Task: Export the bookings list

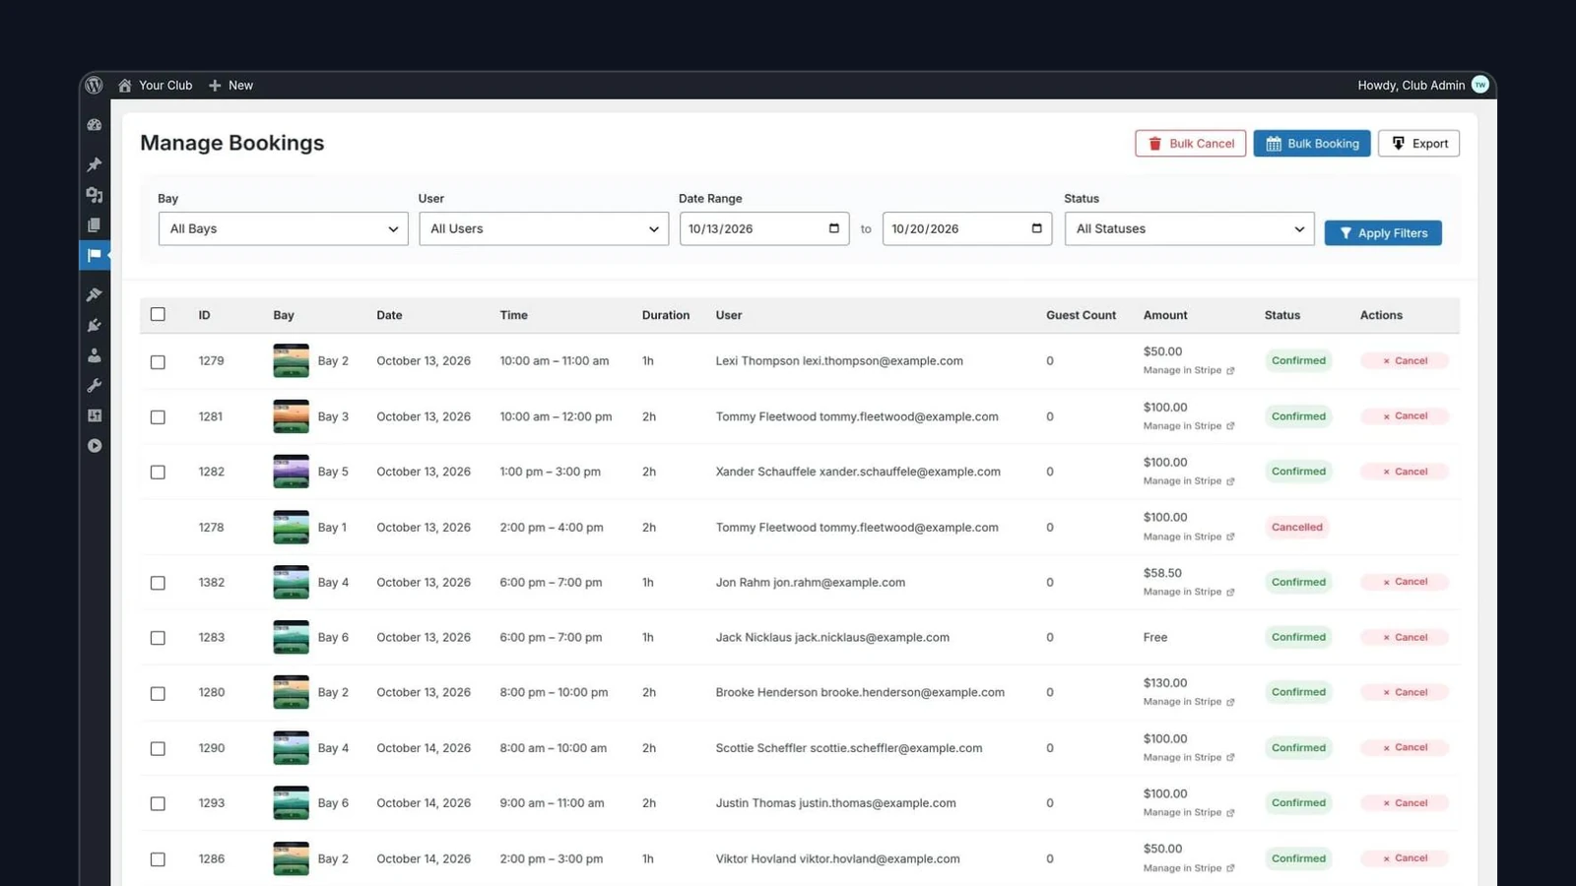Action: pyautogui.click(x=1418, y=144)
